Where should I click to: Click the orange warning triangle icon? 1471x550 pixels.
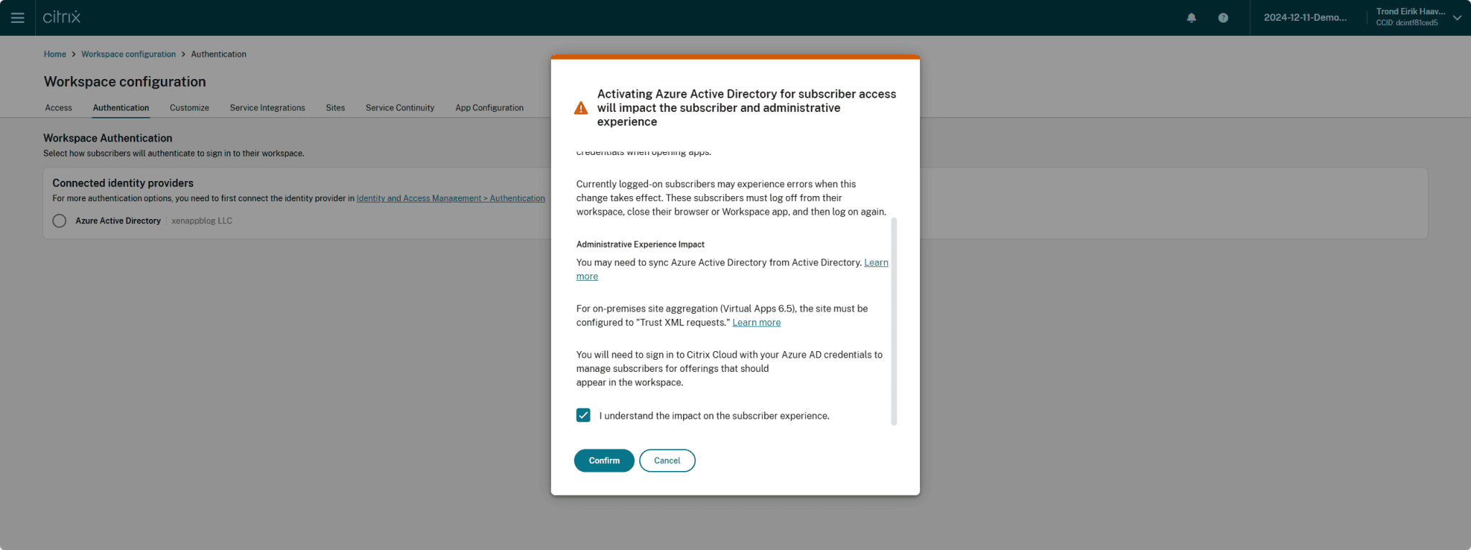point(581,108)
